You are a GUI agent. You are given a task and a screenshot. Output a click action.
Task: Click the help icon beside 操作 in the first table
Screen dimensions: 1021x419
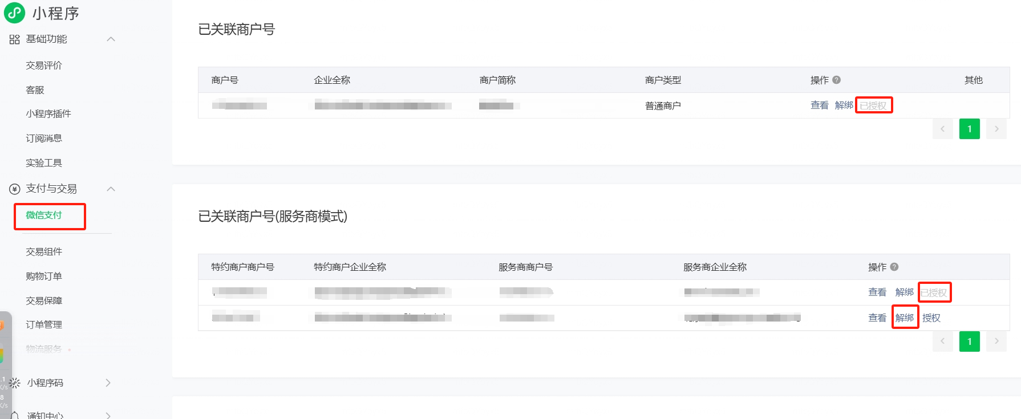tap(836, 80)
